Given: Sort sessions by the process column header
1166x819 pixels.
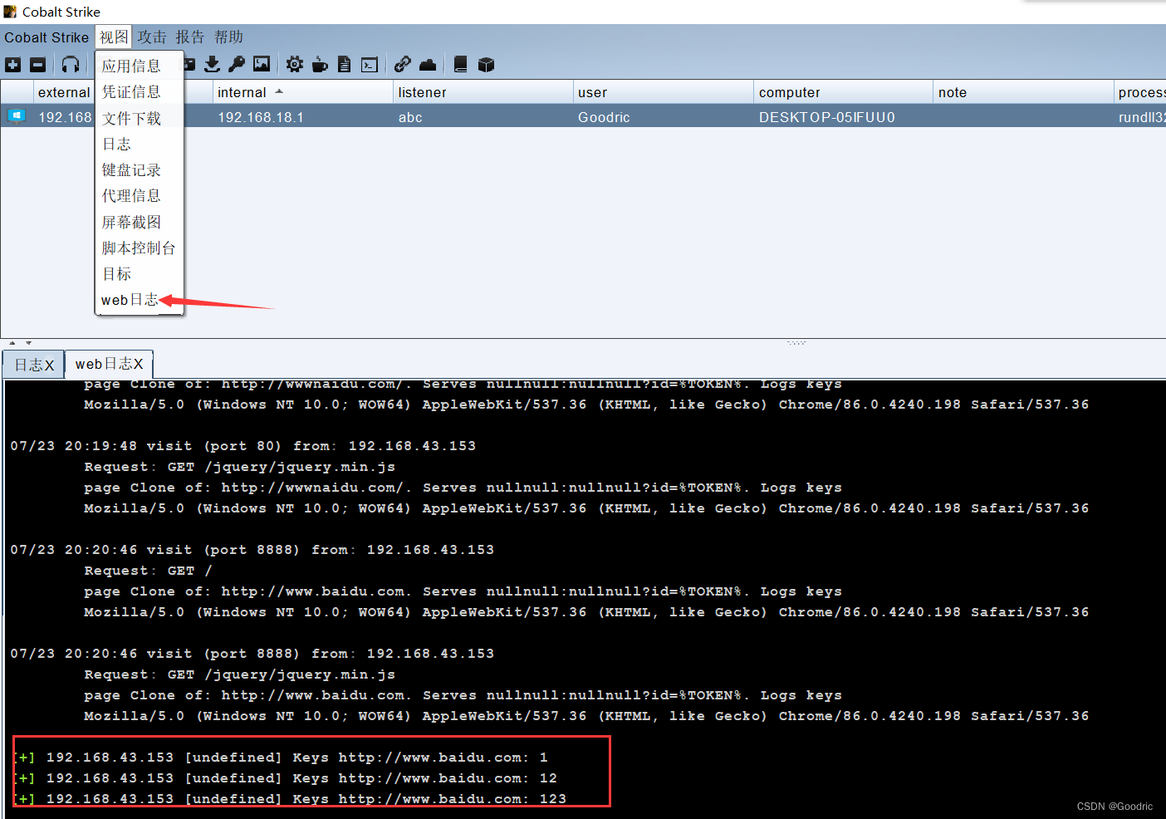Looking at the screenshot, I should [1140, 92].
